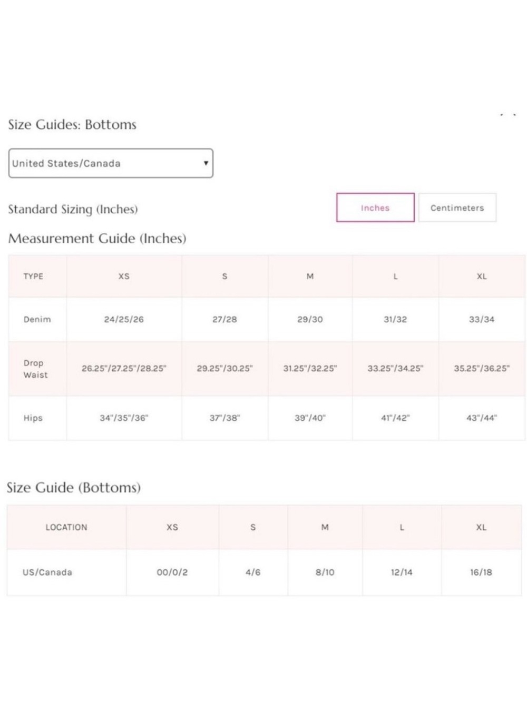Image resolution: width=527 pixels, height=702 pixels.
Task: Open the United States/Canada country dropdown
Action: point(111,163)
